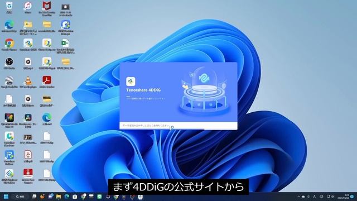Click the Tenorshare 4DDiG title text
This screenshot has height=201, width=357.
click(x=143, y=90)
